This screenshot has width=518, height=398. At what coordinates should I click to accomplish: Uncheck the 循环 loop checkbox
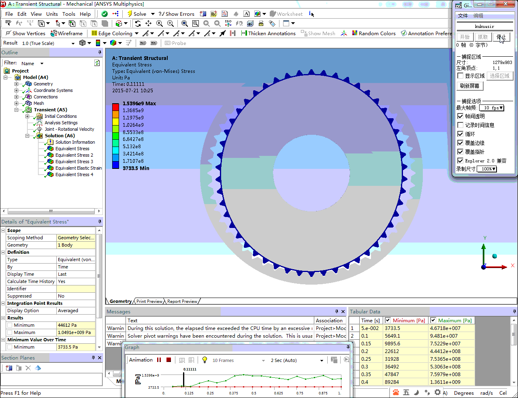pos(460,134)
